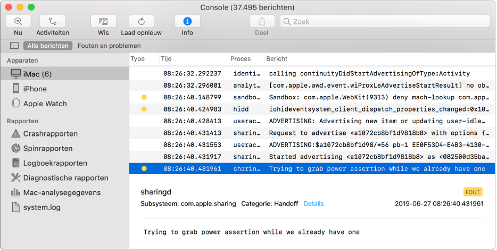
Task: Click the system.log file icon
Action: click(x=15, y=207)
